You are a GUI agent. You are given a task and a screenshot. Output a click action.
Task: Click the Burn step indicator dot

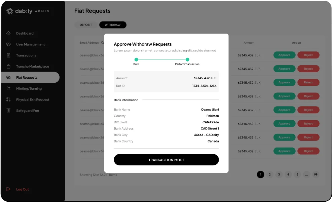(136, 59)
